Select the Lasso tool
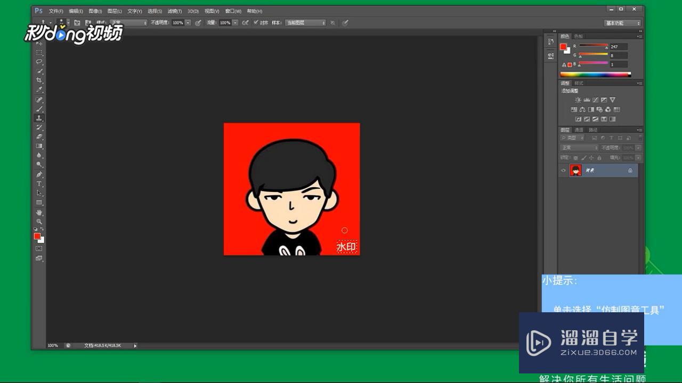Screen dimensions: 682x383 (x=39, y=62)
